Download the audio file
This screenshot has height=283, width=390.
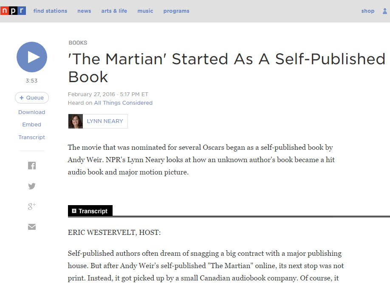click(x=32, y=112)
